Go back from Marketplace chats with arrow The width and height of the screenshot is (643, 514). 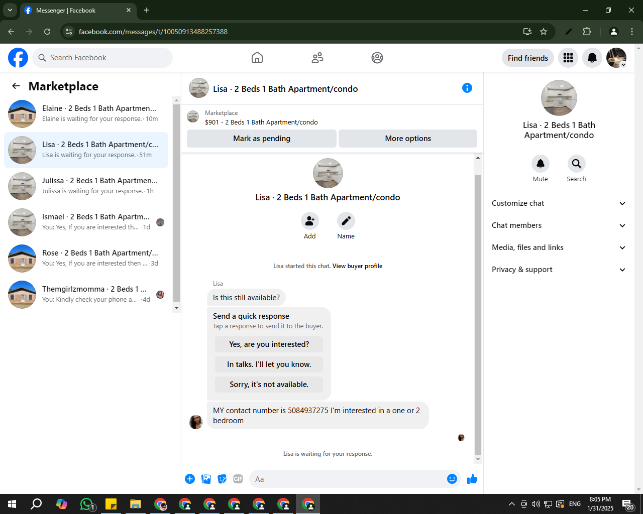pyautogui.click(x=16, y=86)
